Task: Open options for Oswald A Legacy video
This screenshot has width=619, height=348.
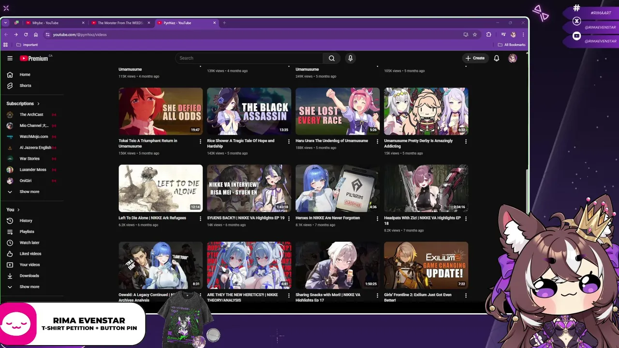Action: 200,295
